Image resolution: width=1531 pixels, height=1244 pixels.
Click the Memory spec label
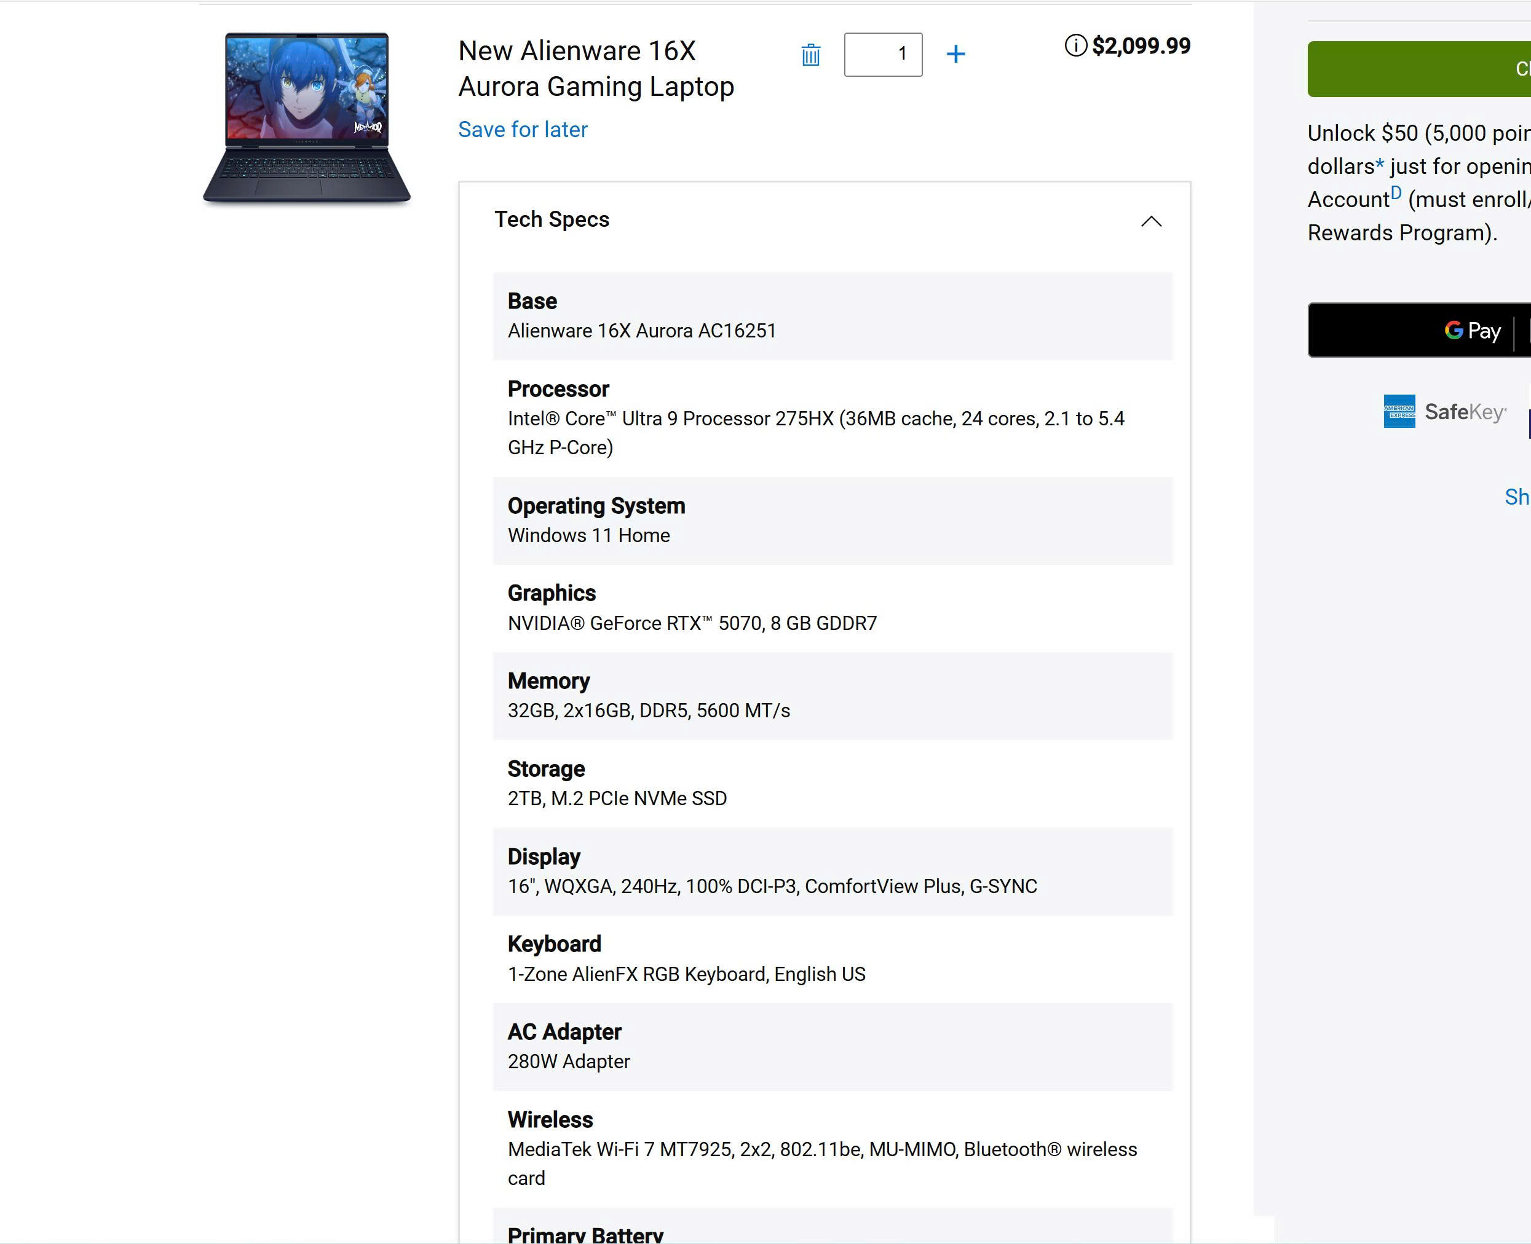coord(548,681)
